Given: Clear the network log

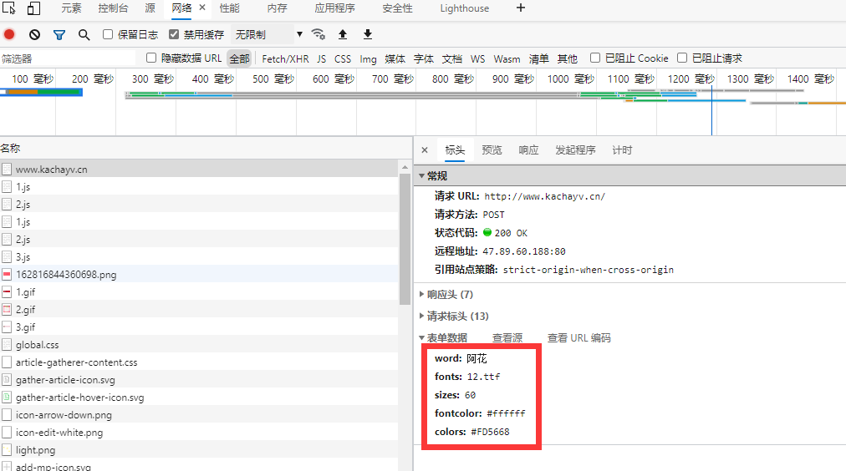Looking at the screenshot, I should pos(34,34).
